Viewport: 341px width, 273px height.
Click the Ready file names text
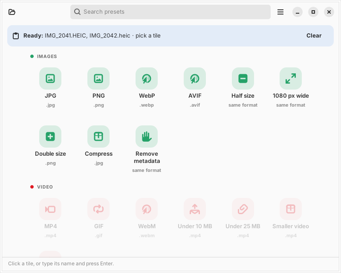tap(87, 35)
